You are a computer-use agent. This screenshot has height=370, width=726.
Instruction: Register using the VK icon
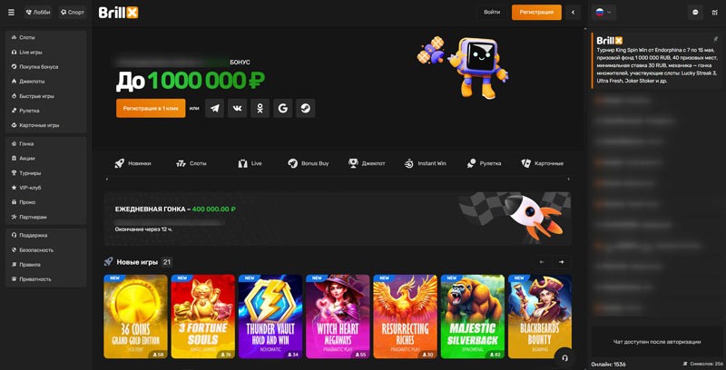click(x=237, y=108)
